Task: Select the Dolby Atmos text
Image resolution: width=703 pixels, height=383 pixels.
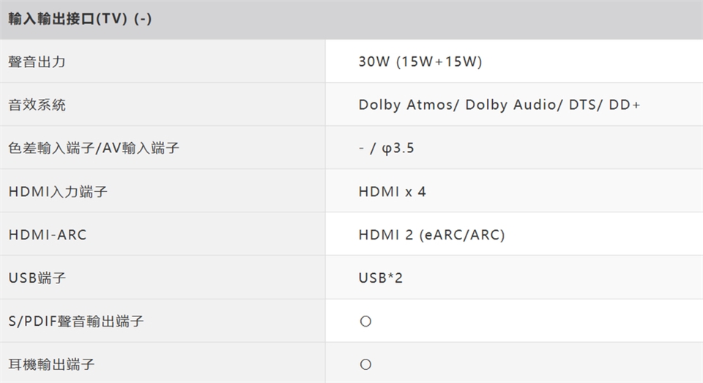Action: 405,105
